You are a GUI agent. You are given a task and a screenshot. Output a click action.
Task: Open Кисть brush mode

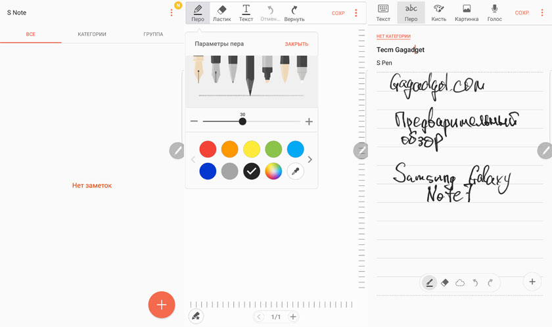(x=439, y=13)
